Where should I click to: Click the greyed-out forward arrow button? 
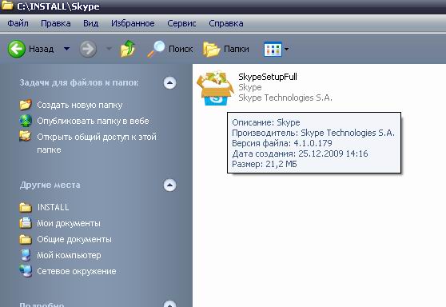point(88,49)
